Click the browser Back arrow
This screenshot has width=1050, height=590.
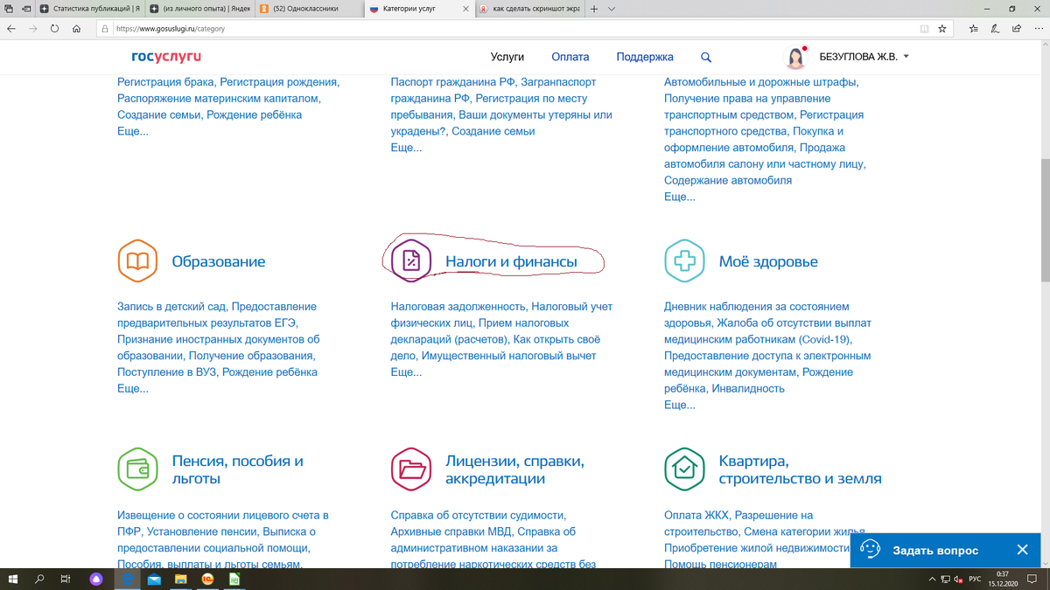click(x=11, y=28)
